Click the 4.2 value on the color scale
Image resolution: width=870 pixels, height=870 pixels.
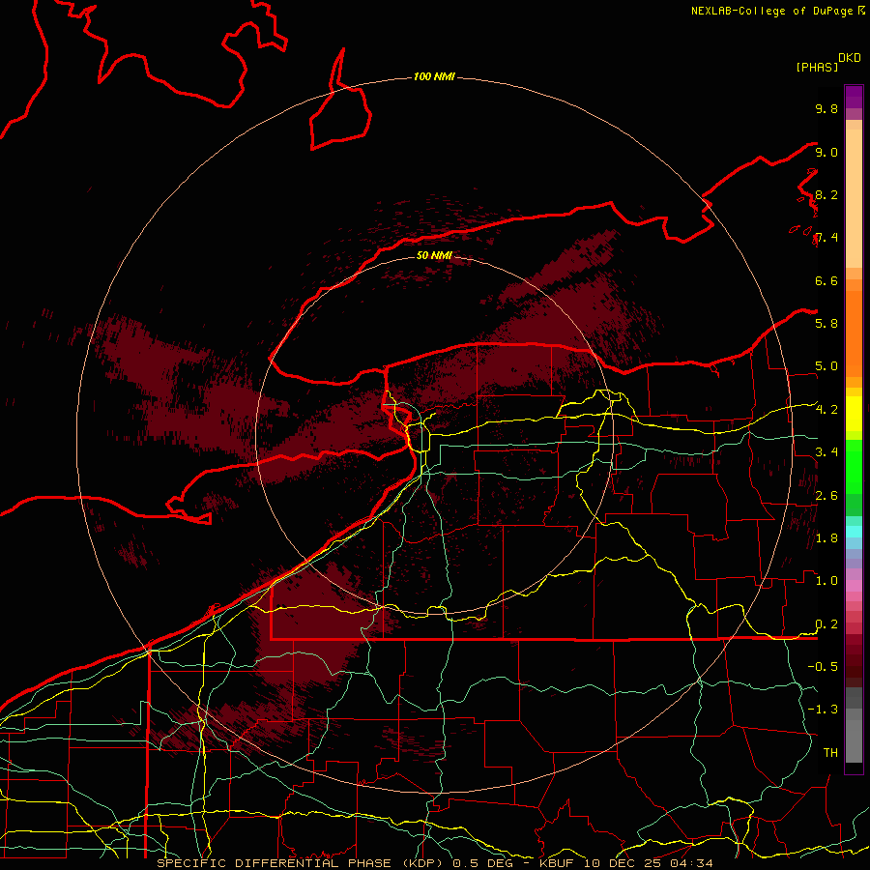(826, 410)
